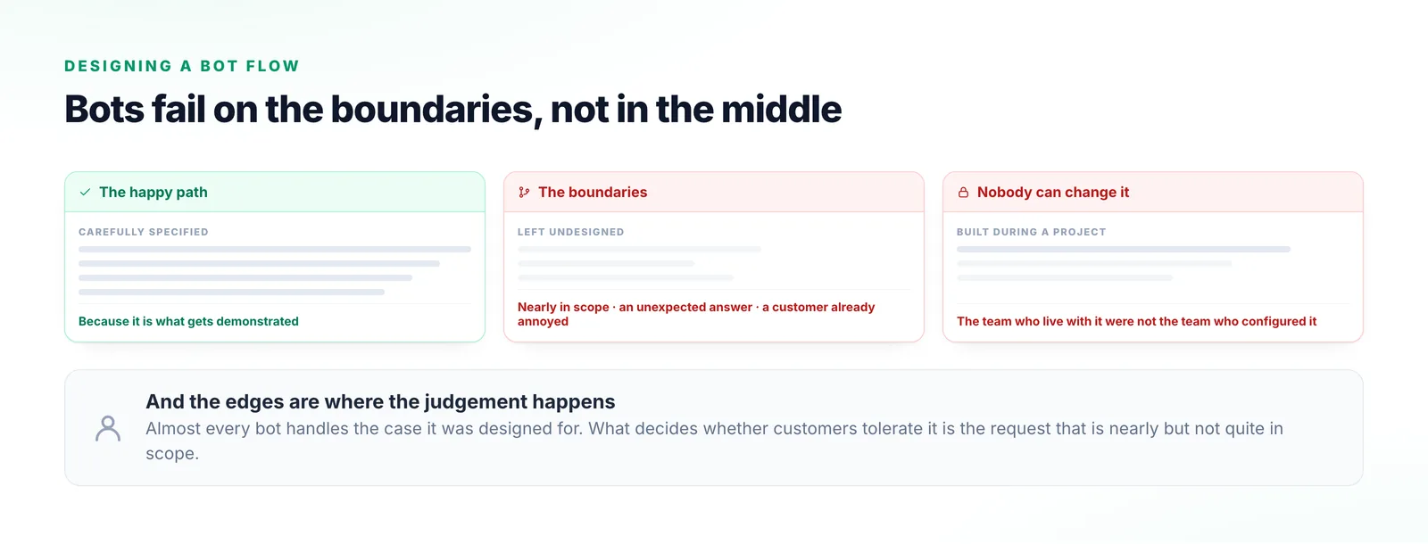Click the Nearly in scope red caption
The image size is (1428, 544).
696,314
